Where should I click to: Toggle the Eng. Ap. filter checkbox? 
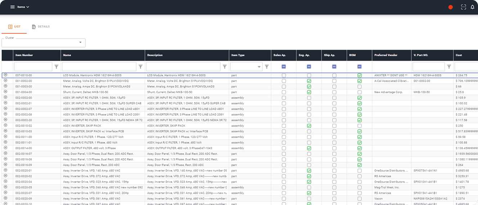(309, 67)
